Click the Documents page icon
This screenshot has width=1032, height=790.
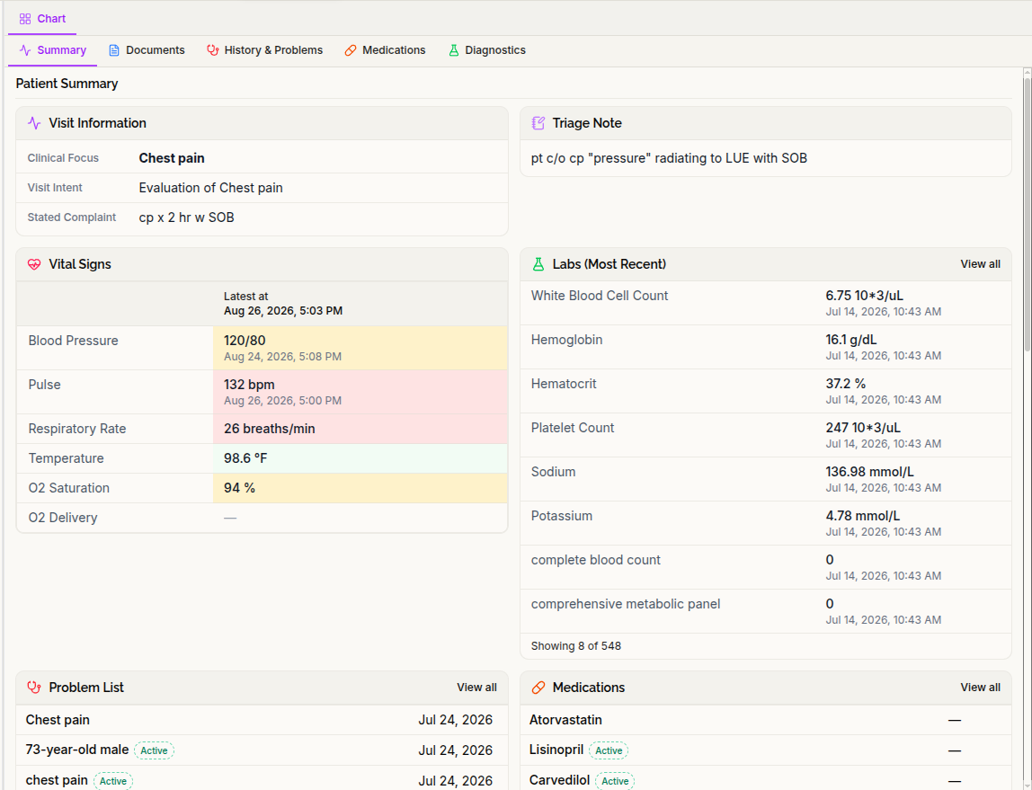click(x=114, y=50)
